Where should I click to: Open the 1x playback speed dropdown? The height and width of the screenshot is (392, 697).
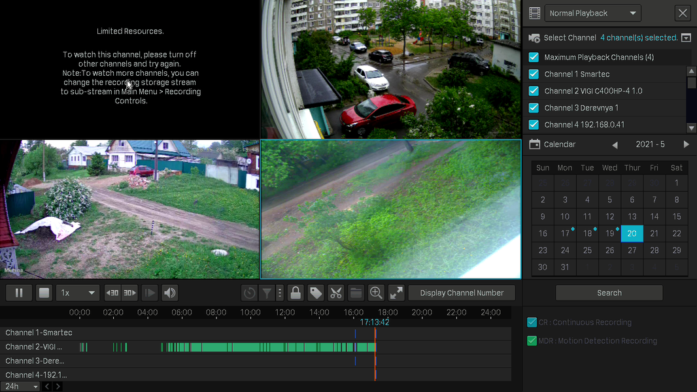click(77, 293)
